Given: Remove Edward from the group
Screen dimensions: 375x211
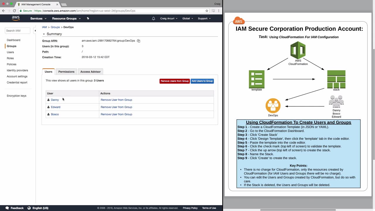Looking at the screenshot, I should (x=116, y=107).
